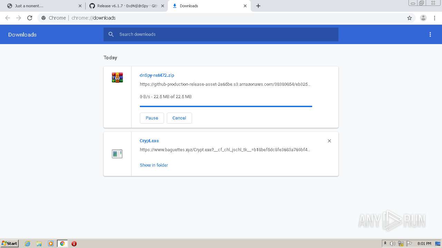
Task: Click the Chrome taskbar button
Action: click(63, 244)
